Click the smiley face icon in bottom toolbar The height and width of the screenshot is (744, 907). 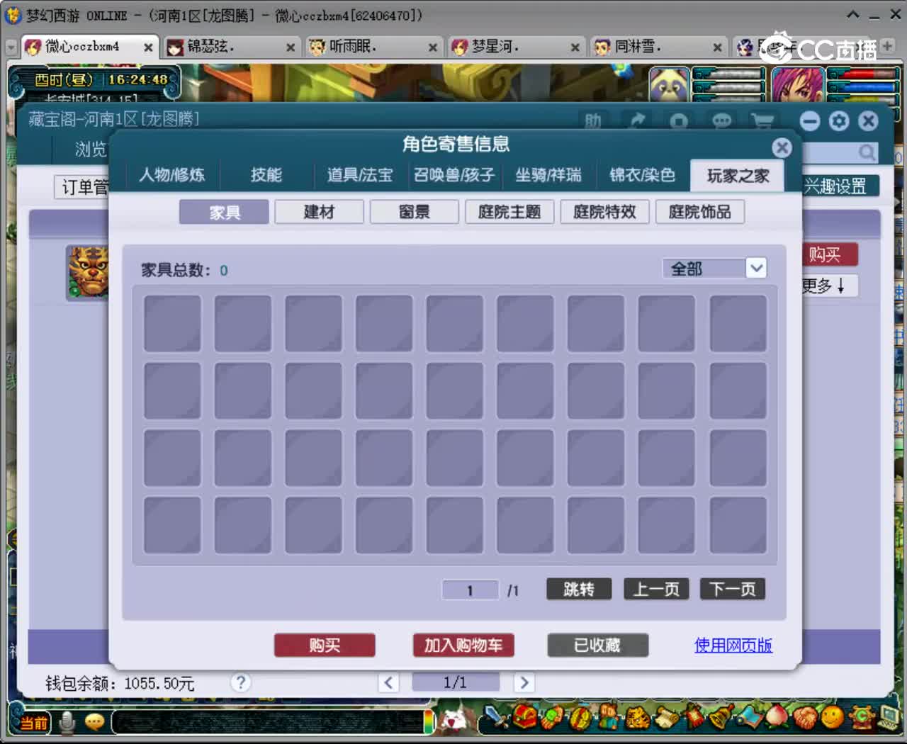[833, 716]
